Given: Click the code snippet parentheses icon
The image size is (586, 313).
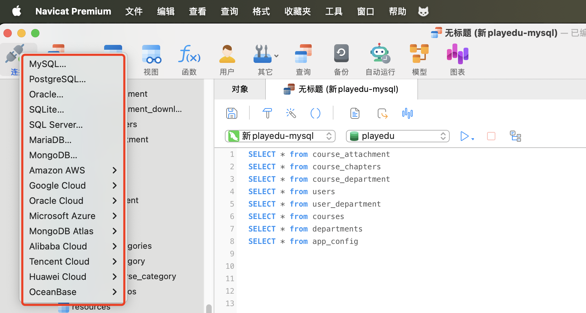Looking at the screenshot, I should tap(315, 113).
